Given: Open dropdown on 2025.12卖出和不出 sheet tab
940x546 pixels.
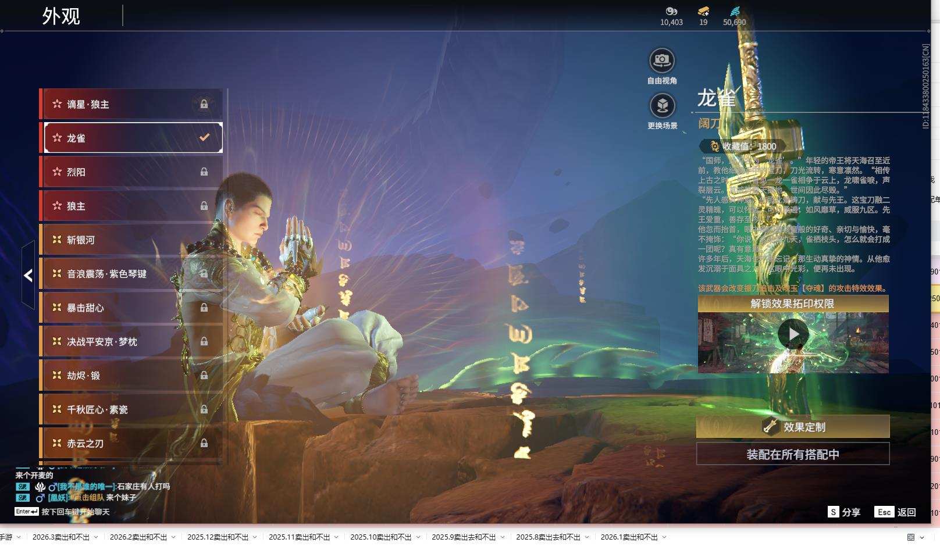Looking at the screenshot, I should click(255, 537).
